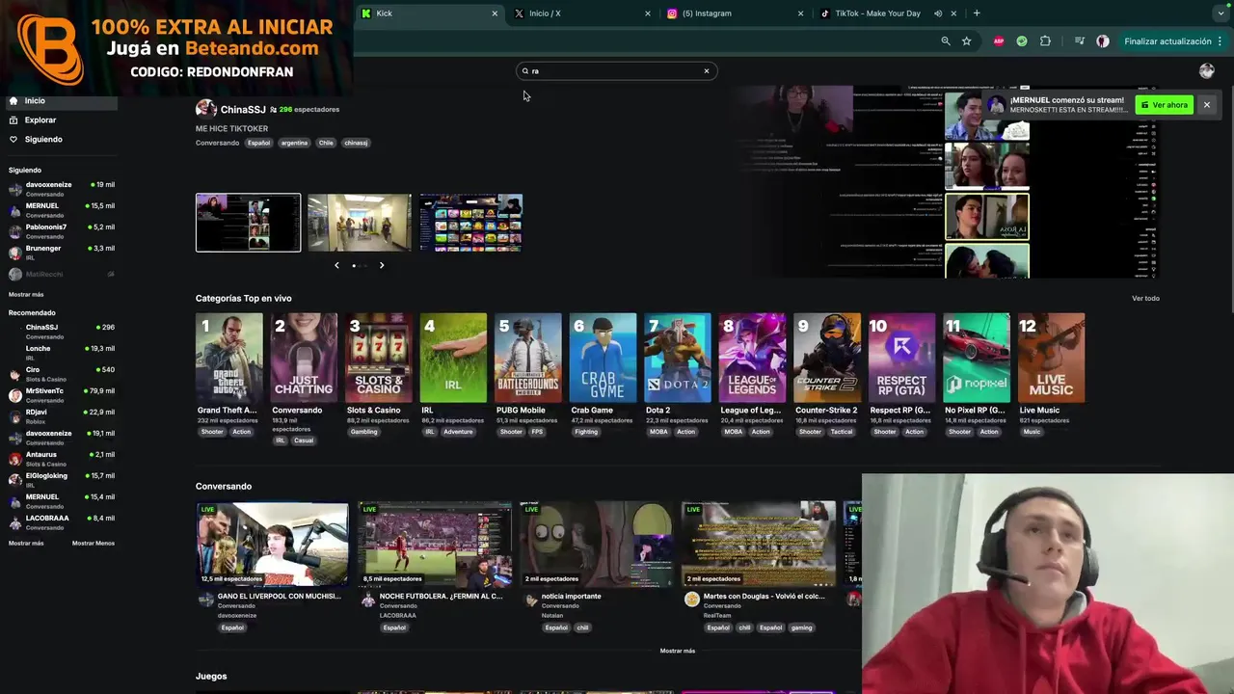The image size is (1234, 694).
Task: Select the third featured slots thumbnail
Action: coord(470,223)
